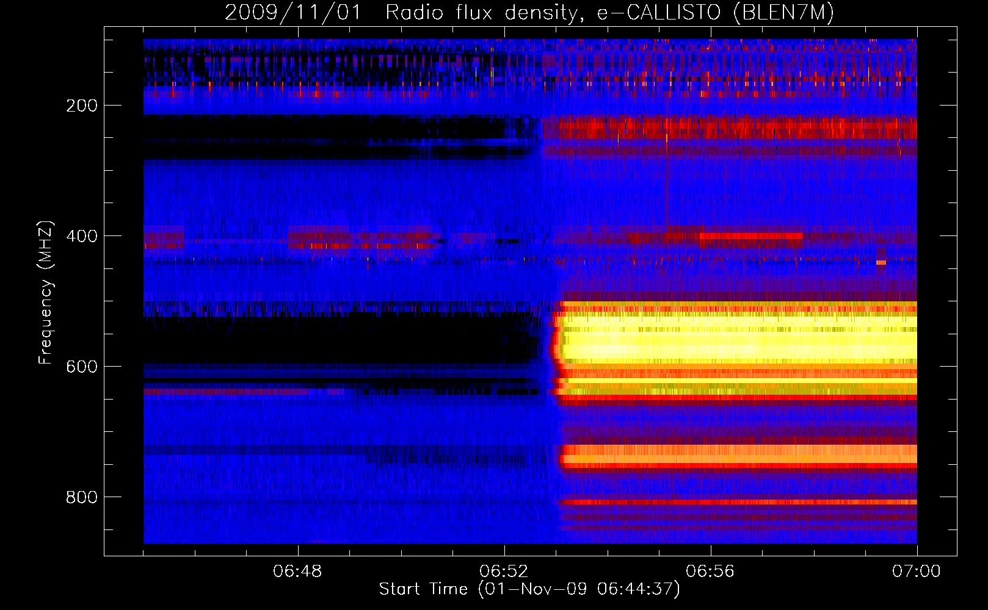Viewport: 988px width, 610px height.
Task: Select the 'Frequency (MHZ)' axis label
Action: [x=46, y=293]
